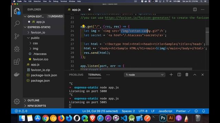This screenshot has height=123, width=220.
Task: Open the Run and Debug view icon
Action: pos(17,49)
